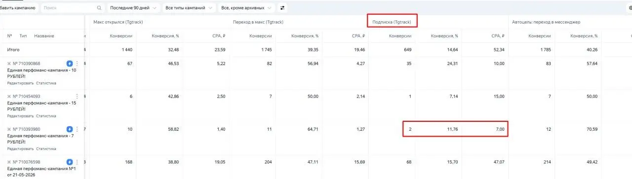Click the Макс открылся (Tgtrack) group header

118,22
